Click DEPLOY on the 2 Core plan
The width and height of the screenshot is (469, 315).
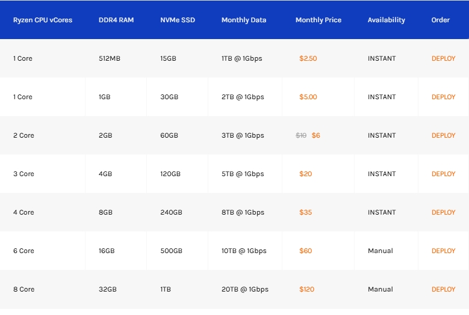click(x=443, y=135)
